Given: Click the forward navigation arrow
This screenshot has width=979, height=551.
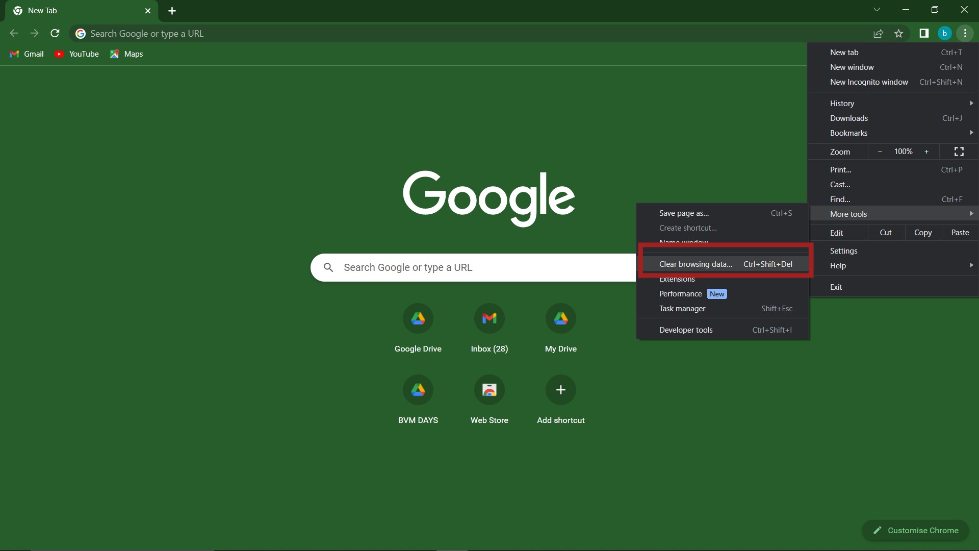Looking at the screenshot, I should (x=34, y=33).
